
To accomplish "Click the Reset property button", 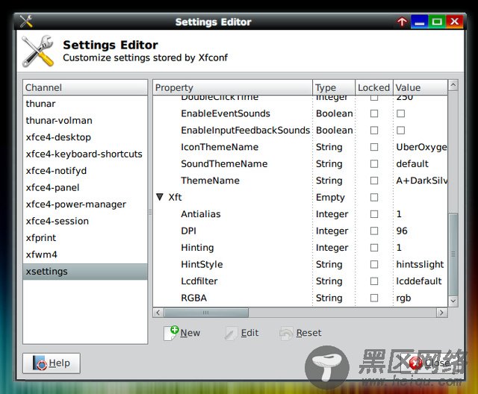I will (x=300, y=333).
